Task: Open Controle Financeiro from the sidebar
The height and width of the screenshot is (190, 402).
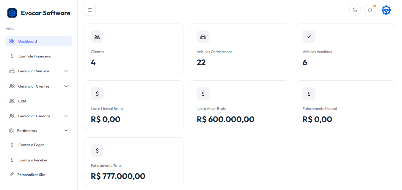Action: point(34,56)
